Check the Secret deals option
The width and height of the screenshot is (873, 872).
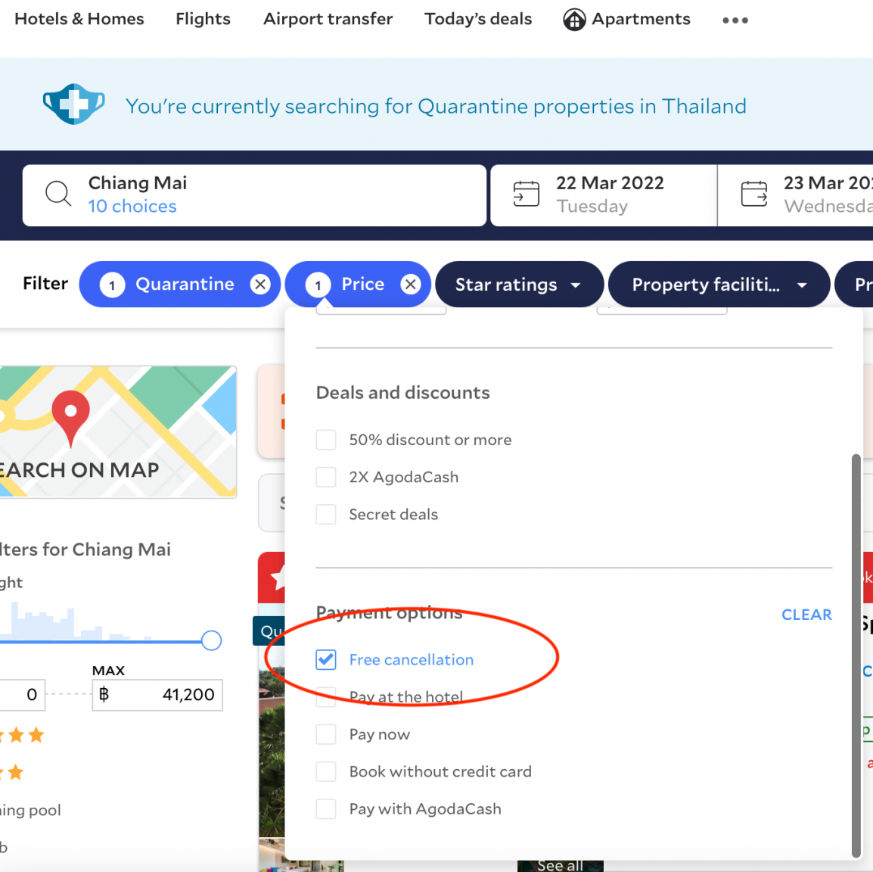[x=326, y=514]
